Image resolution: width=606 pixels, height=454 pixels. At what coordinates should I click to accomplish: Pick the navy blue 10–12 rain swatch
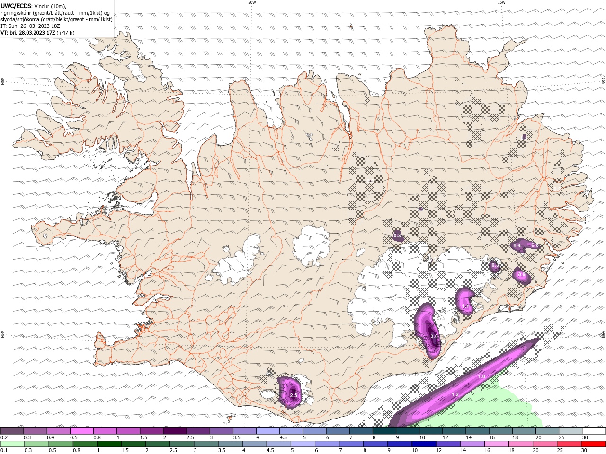pyautogui.click(x=423, y=444)
